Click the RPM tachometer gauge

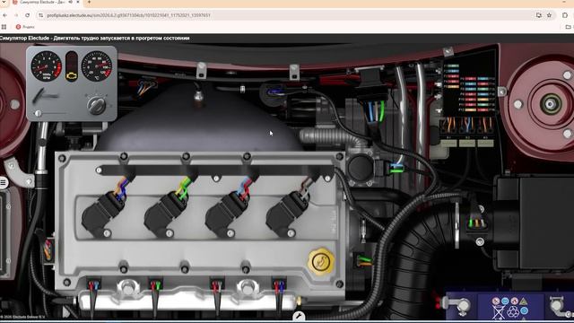pos(46,66)
